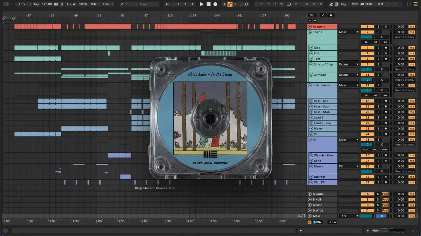
Task: Stop playback with the Stop button
Action: click(209, 4)
